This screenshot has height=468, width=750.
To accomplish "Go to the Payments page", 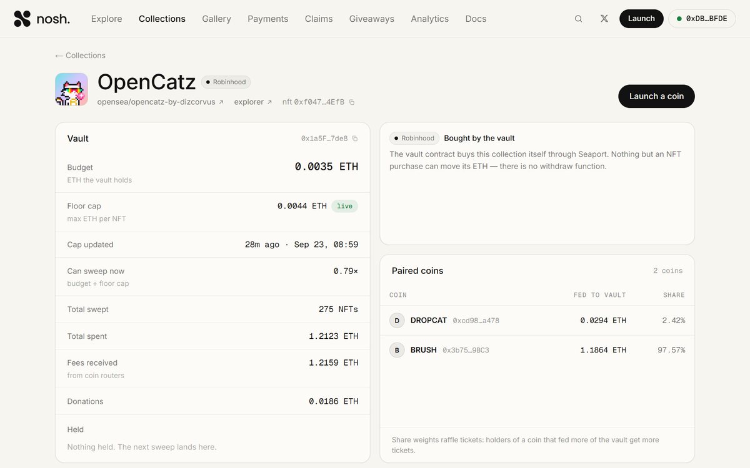I will point(267,19).
